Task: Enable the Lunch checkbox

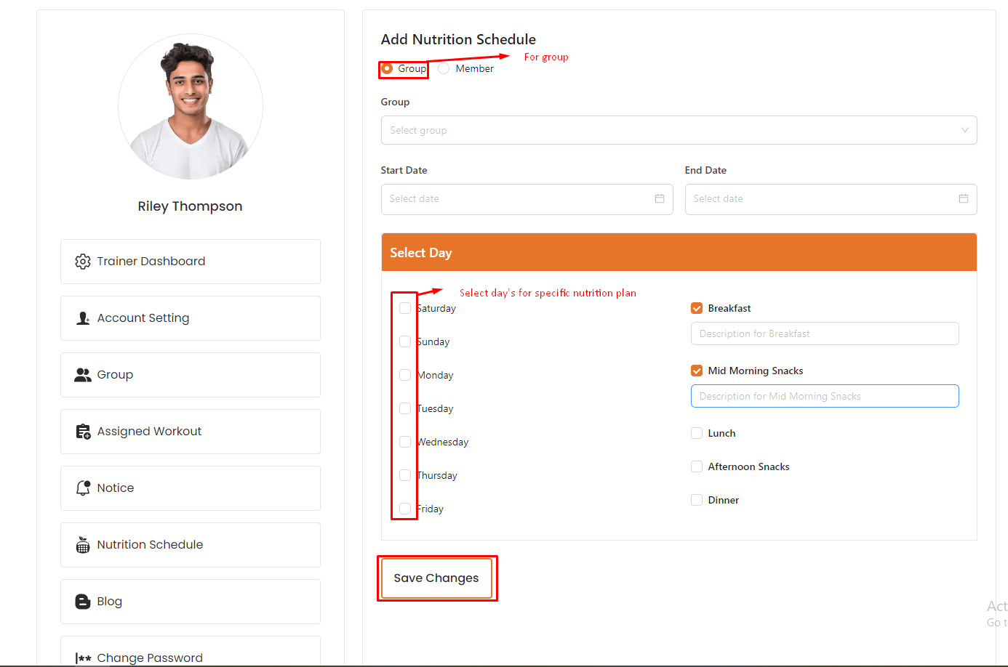Action: [697, 433]
